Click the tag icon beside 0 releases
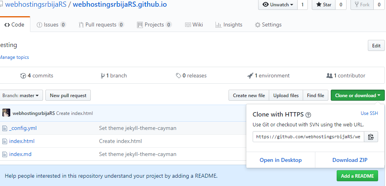This screenshot has height=186, width=386. (x=178, y=76)
